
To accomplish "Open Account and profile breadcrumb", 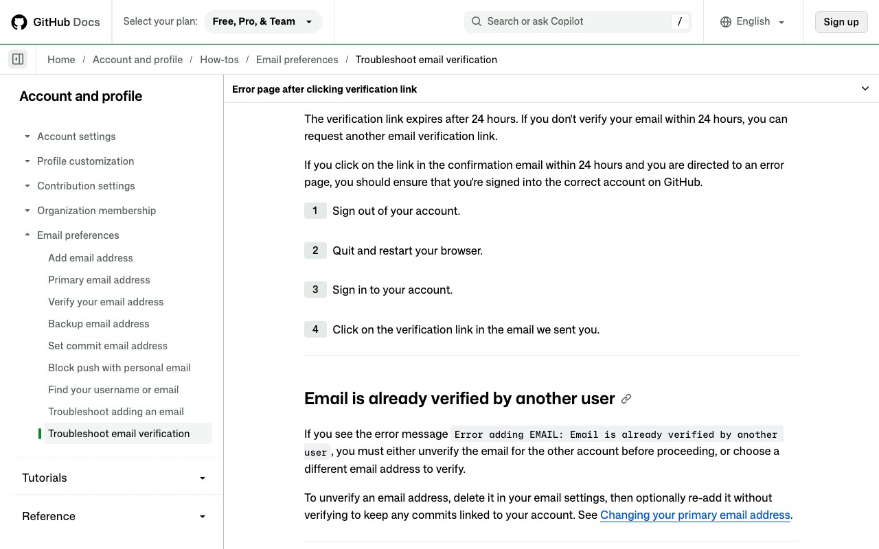I will tap(137, 60).
